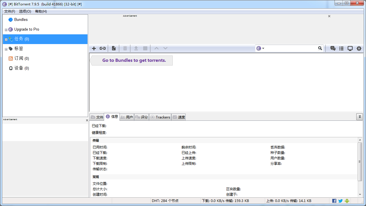Click the 文件位置: label
The height and width of the screenshot is (206, 366).
100,184
